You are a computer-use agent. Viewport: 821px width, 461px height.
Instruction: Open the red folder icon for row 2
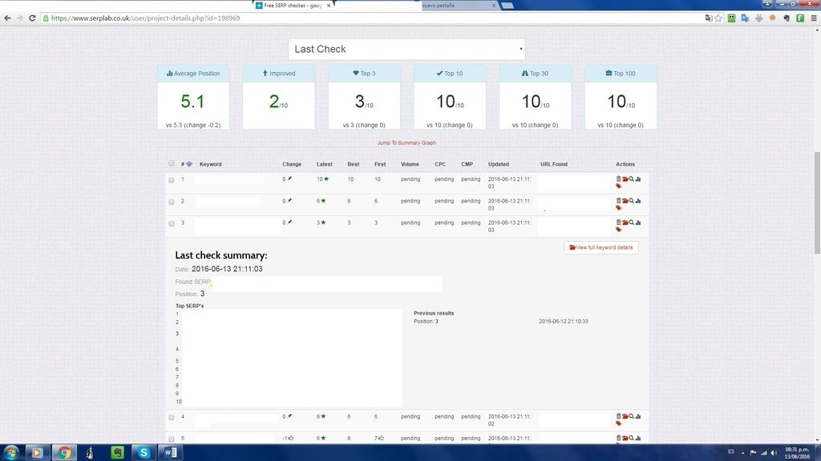[x=625, y=201]
